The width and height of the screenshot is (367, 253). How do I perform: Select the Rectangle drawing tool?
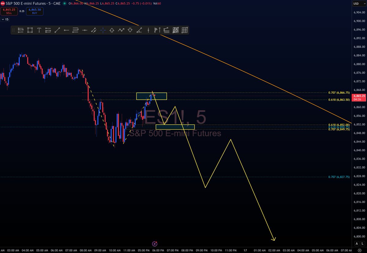(x=30, y=30)
